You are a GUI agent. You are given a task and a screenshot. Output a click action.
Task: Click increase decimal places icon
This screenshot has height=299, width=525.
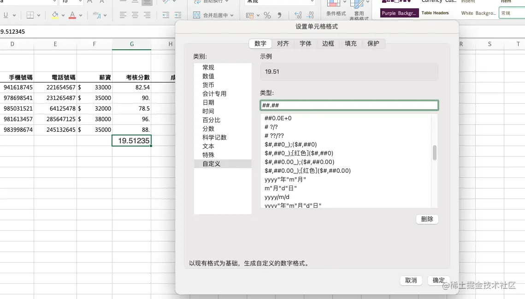[298, 15]
